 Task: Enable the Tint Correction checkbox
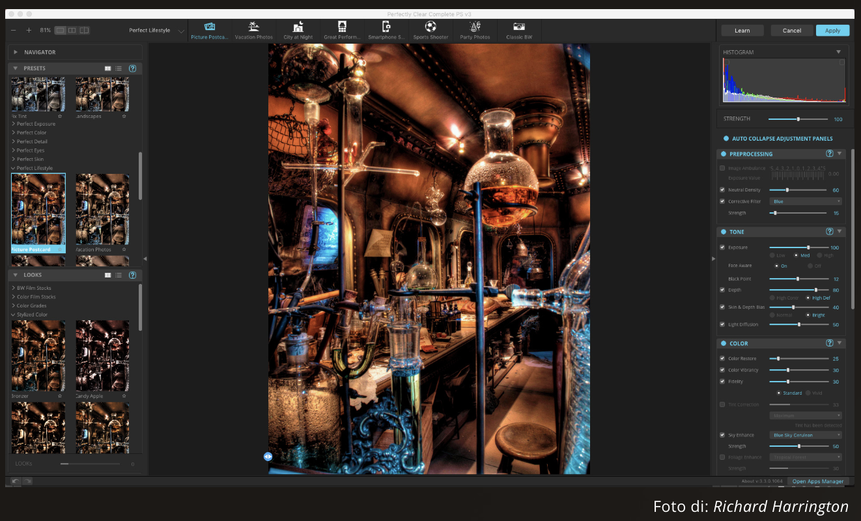coord(722,404)
